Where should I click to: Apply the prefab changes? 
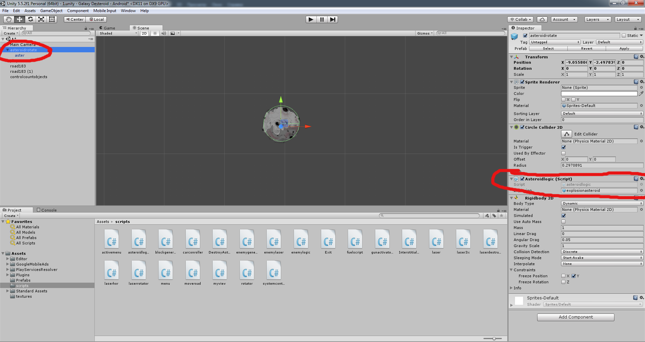click(624, 48)
